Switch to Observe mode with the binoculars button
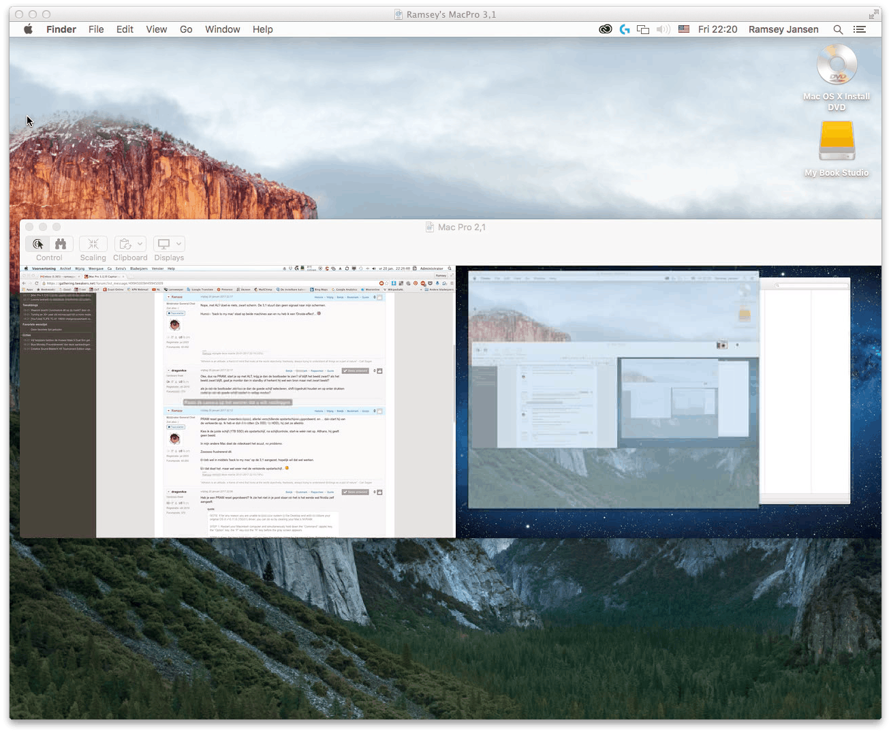Image resolution: width=891 pixels, height=733 pixels. click(61, 244)
